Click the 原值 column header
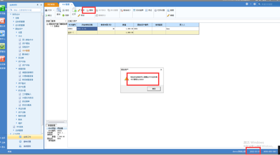 pos(124,25)
